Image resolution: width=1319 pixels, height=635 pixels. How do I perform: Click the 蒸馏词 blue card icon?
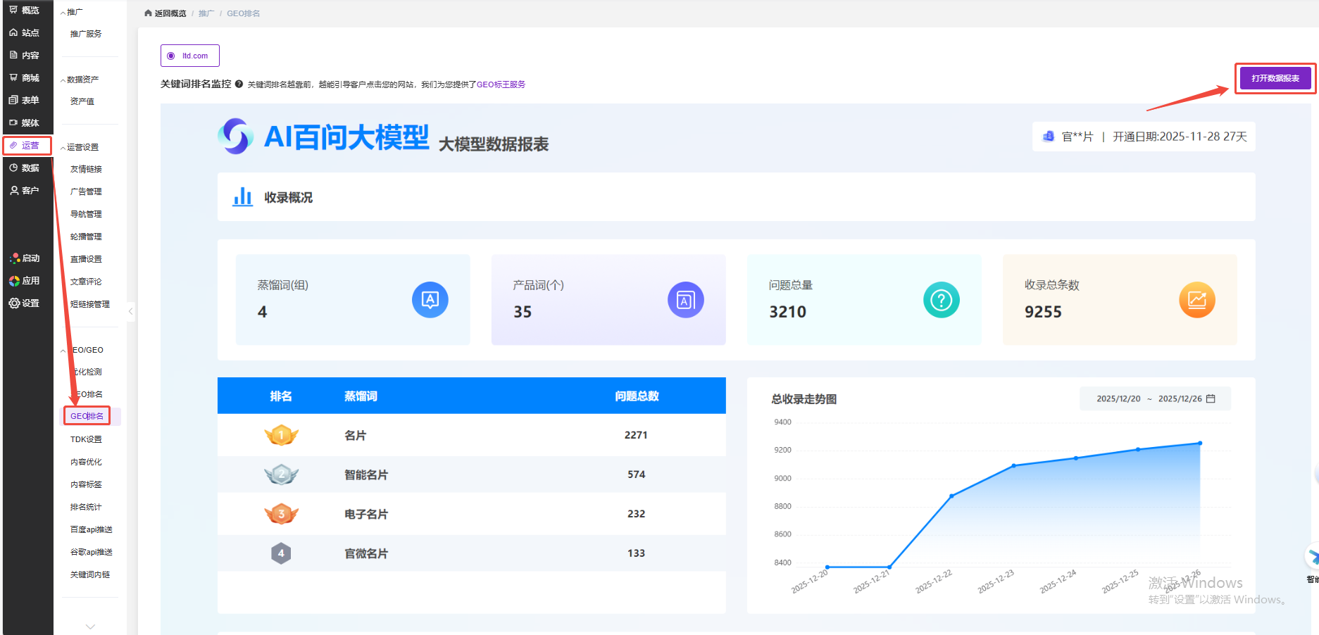tap(430, 300)
